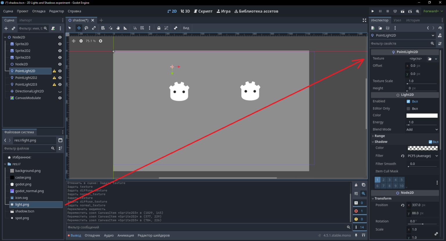Select the Pan mode hand tool
The height and width of the screenshot is (241, 446).
tap(118, 28)
